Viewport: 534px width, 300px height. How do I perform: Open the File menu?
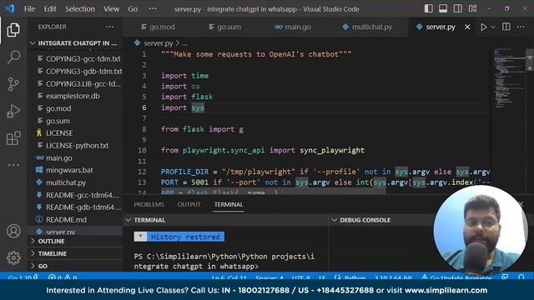(x=29, y=9)
